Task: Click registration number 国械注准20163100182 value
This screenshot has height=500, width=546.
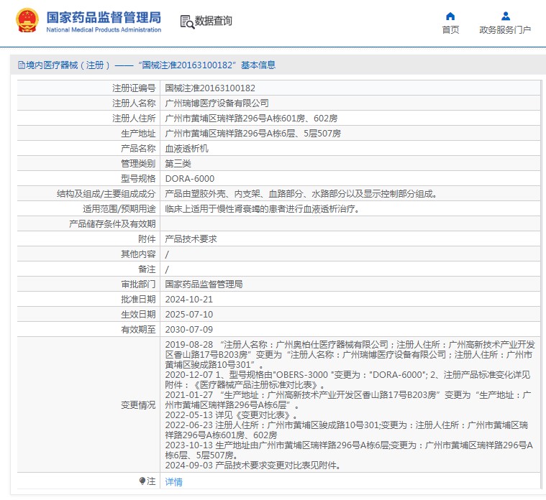Action: [210, 88]
